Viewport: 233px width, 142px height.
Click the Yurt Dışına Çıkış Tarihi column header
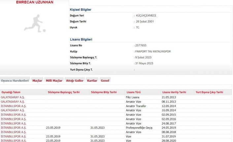[209, 92]
